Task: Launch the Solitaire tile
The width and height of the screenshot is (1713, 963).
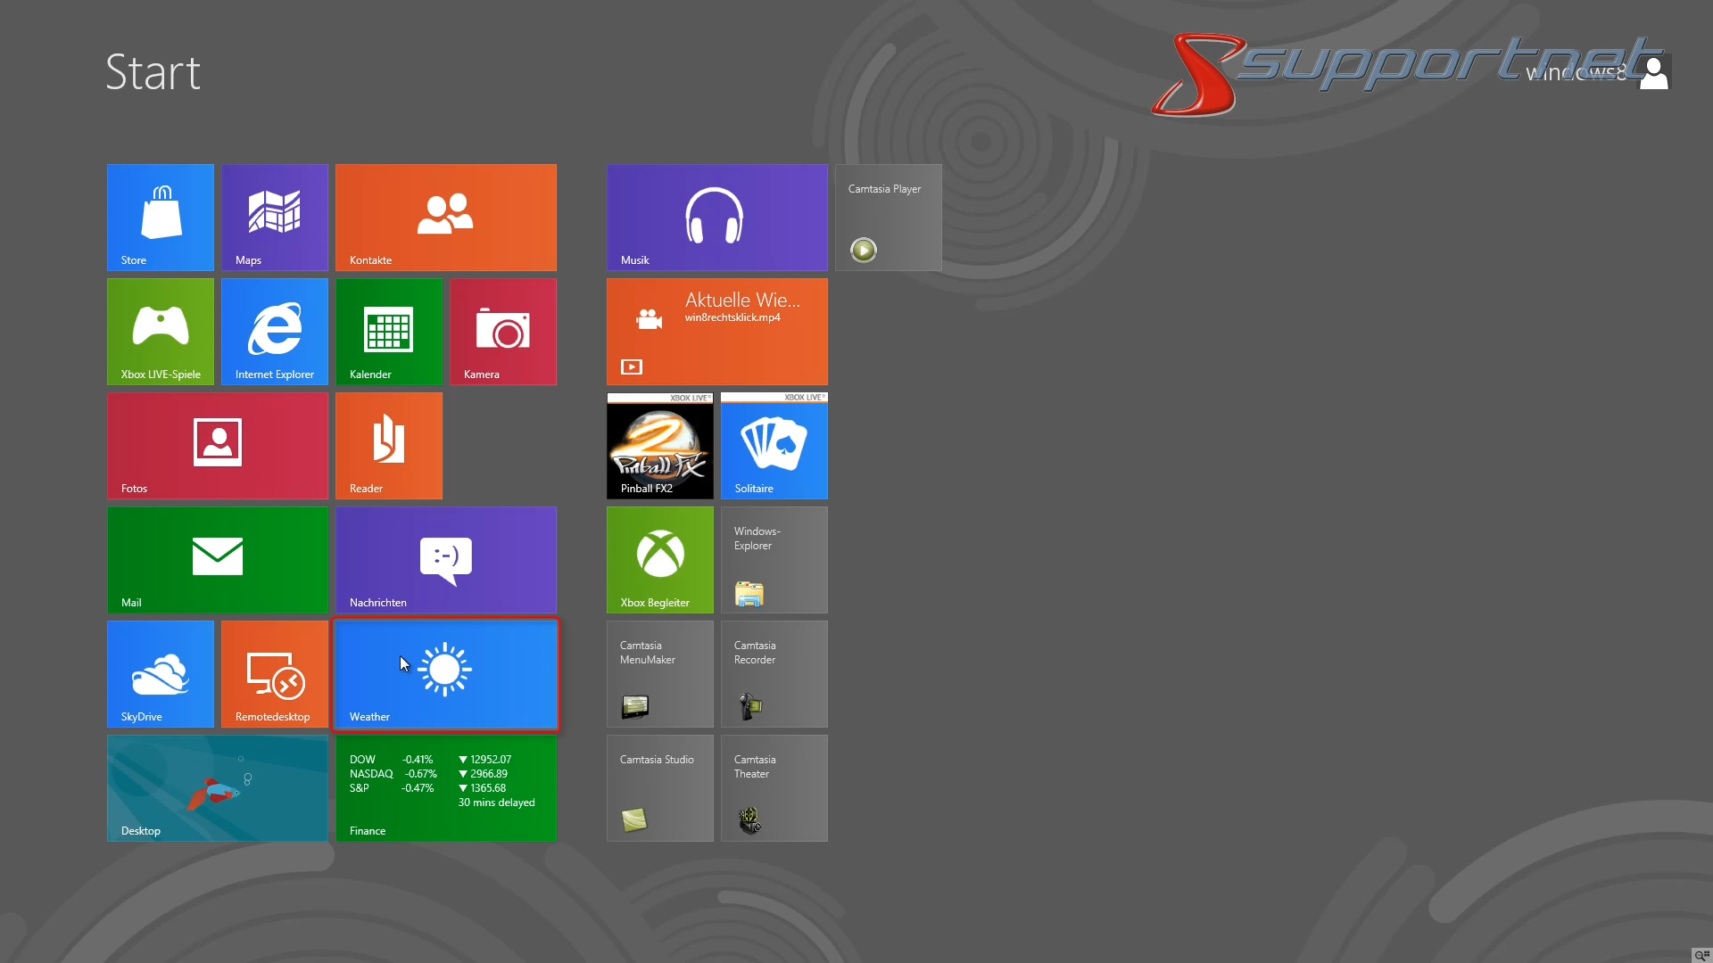Action: 774,446
